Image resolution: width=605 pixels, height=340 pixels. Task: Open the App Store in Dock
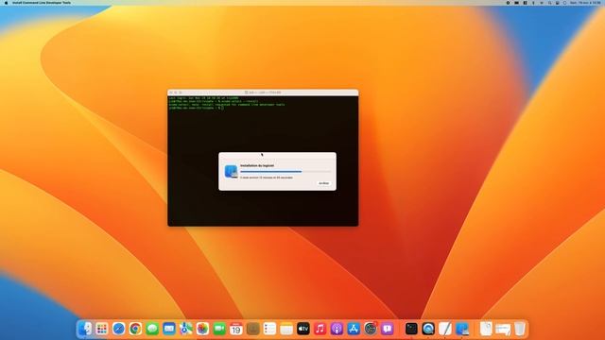354,329
